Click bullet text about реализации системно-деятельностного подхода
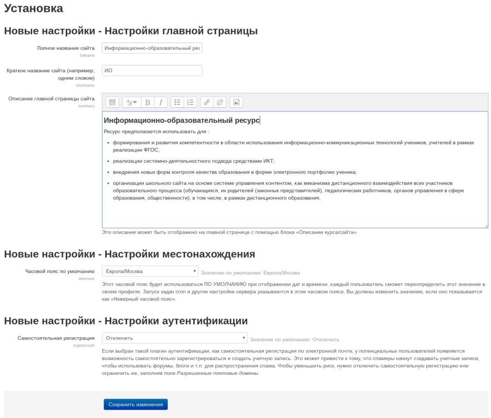491x418 pixels. (x=194, y=161)
